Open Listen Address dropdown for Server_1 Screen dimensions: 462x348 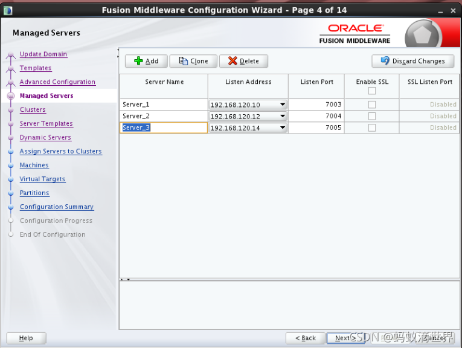click(283, 105)
